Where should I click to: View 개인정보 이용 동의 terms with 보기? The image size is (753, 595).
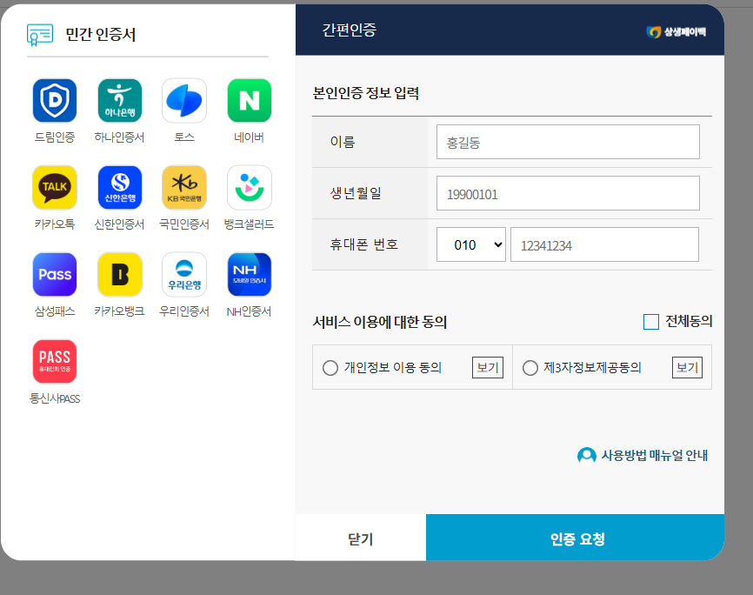pyautogui.click(x=488, y=368)
